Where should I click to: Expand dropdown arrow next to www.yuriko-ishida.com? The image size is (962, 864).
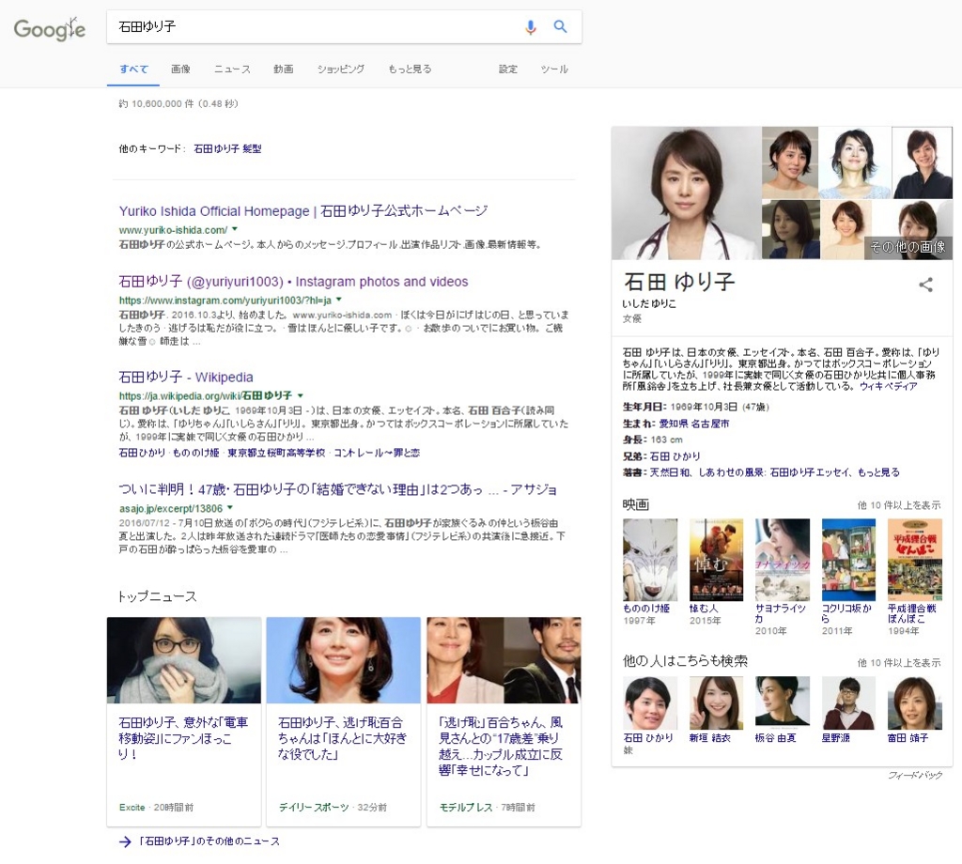(234, 229)
